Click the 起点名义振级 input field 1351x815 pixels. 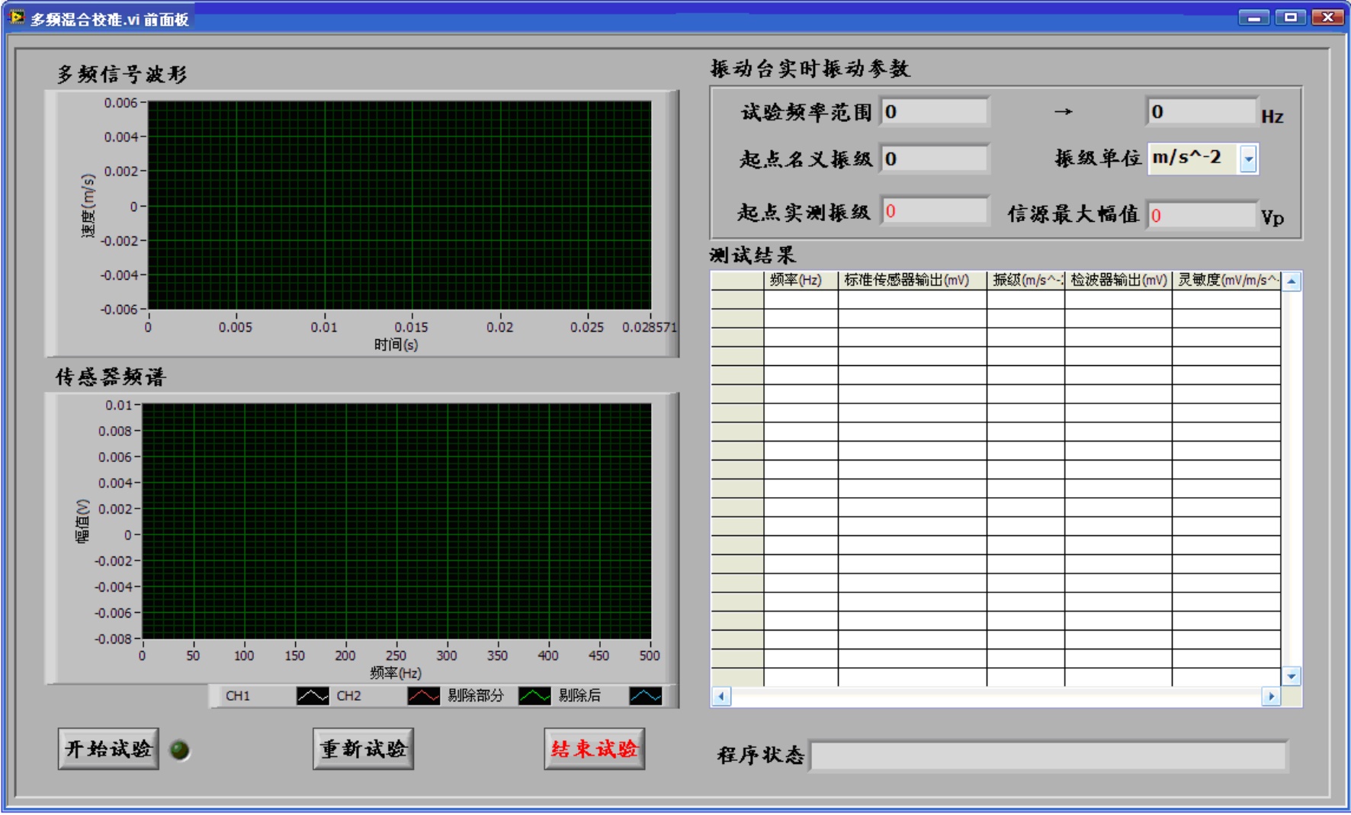934,159
